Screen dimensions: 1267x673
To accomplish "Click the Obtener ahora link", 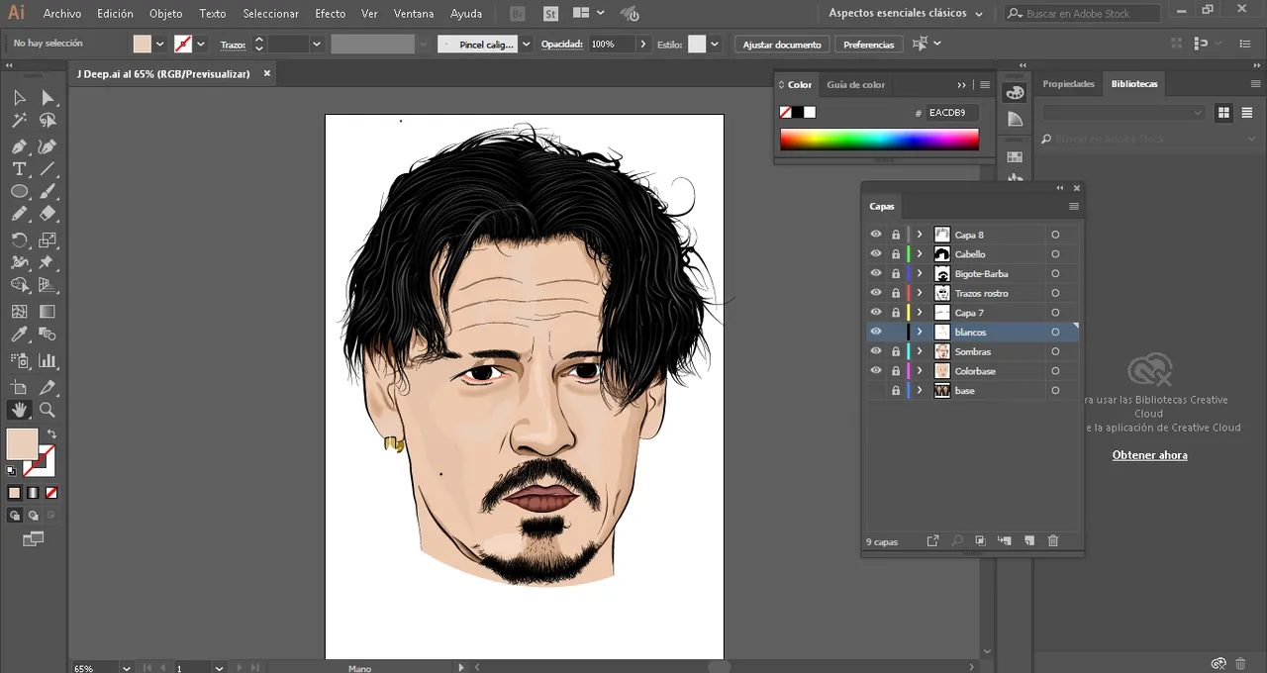I will (x=1149, y=455).
